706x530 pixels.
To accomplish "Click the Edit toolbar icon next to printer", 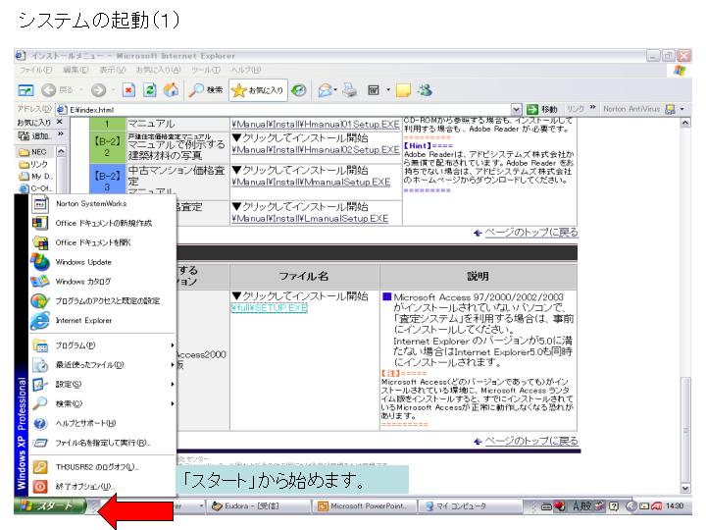I will tap(374, 90).
